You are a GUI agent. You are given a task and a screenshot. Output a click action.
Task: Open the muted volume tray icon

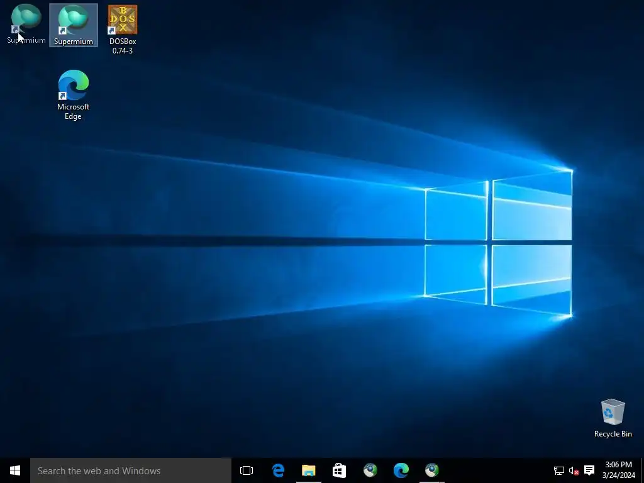574,470
